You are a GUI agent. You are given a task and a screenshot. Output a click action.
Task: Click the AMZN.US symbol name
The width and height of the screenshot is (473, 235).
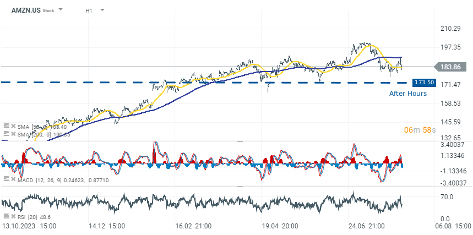pos(25,10)
